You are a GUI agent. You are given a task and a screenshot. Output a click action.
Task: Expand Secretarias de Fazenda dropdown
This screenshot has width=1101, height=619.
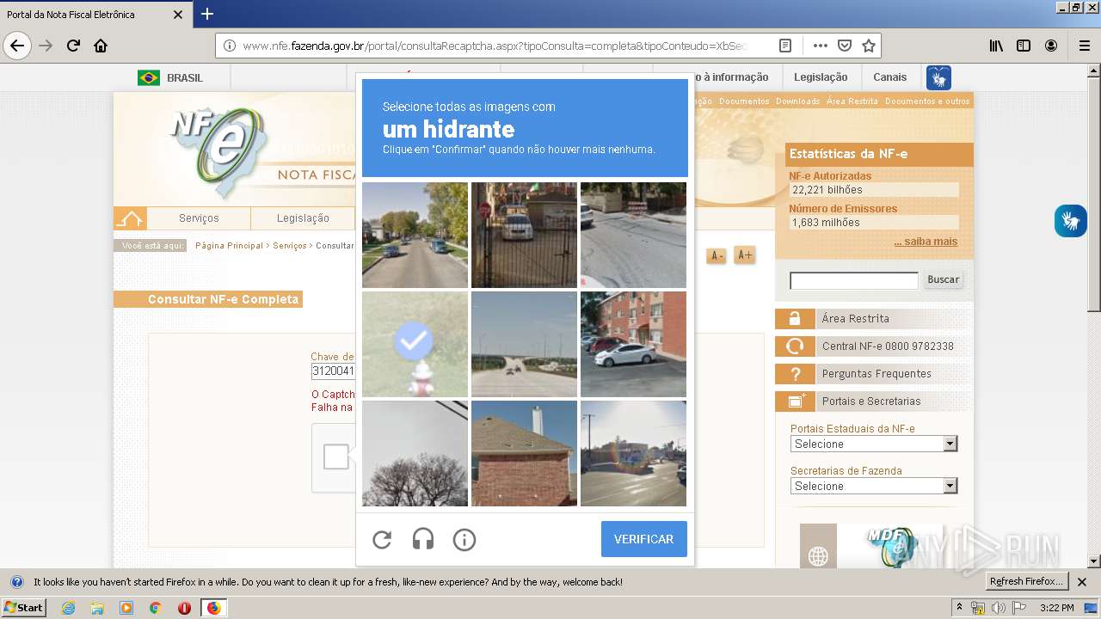tap(874, 486)
